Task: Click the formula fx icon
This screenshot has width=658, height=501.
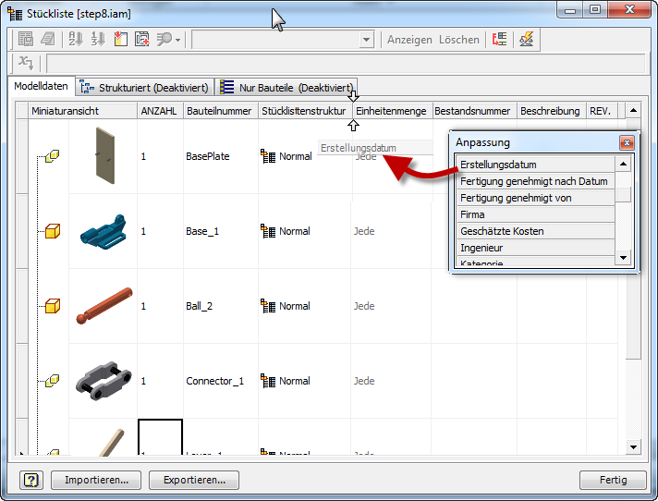Action: click(x=26, y=64)
